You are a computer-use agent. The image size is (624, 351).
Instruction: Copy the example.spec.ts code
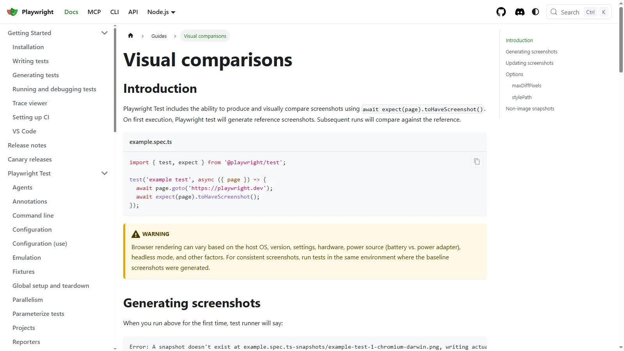[477, 161]
